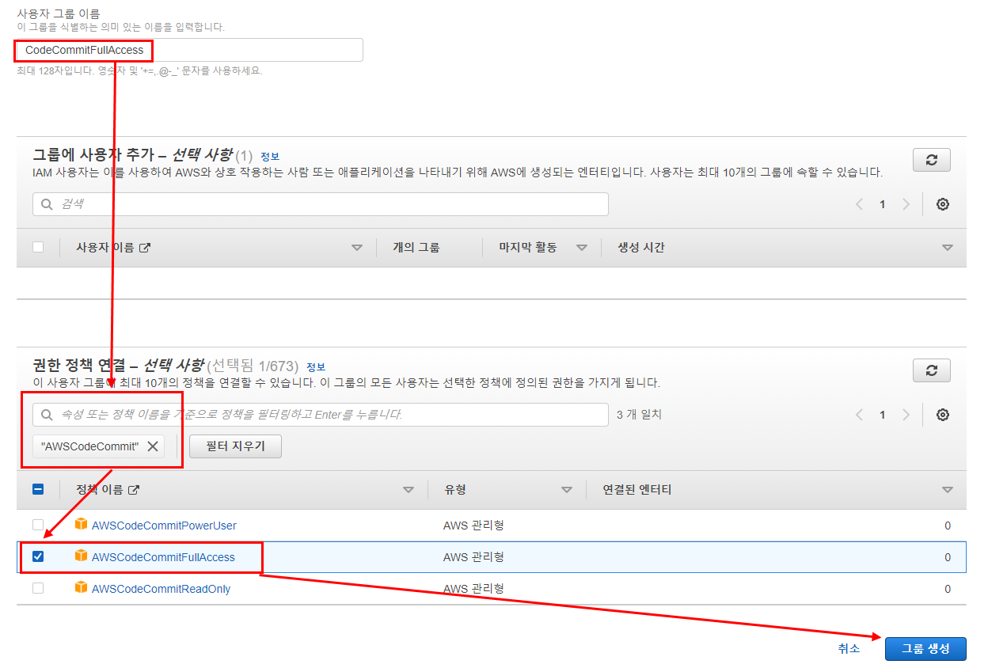Check the AWSCodeCommitPowerUser checkbox

click(x=38, y=525)
